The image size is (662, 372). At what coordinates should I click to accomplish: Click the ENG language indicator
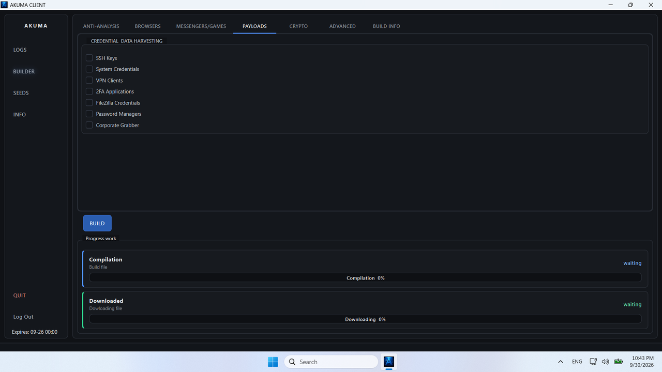click(577, 362)
